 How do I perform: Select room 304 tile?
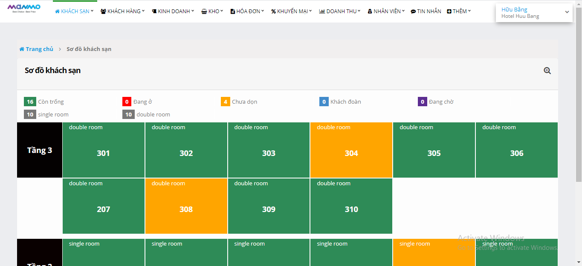click(x=351, y=150)
